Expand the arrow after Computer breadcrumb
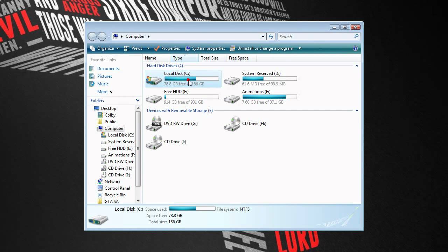Screen dimensions: 448x252 click(x=148, y=36)
